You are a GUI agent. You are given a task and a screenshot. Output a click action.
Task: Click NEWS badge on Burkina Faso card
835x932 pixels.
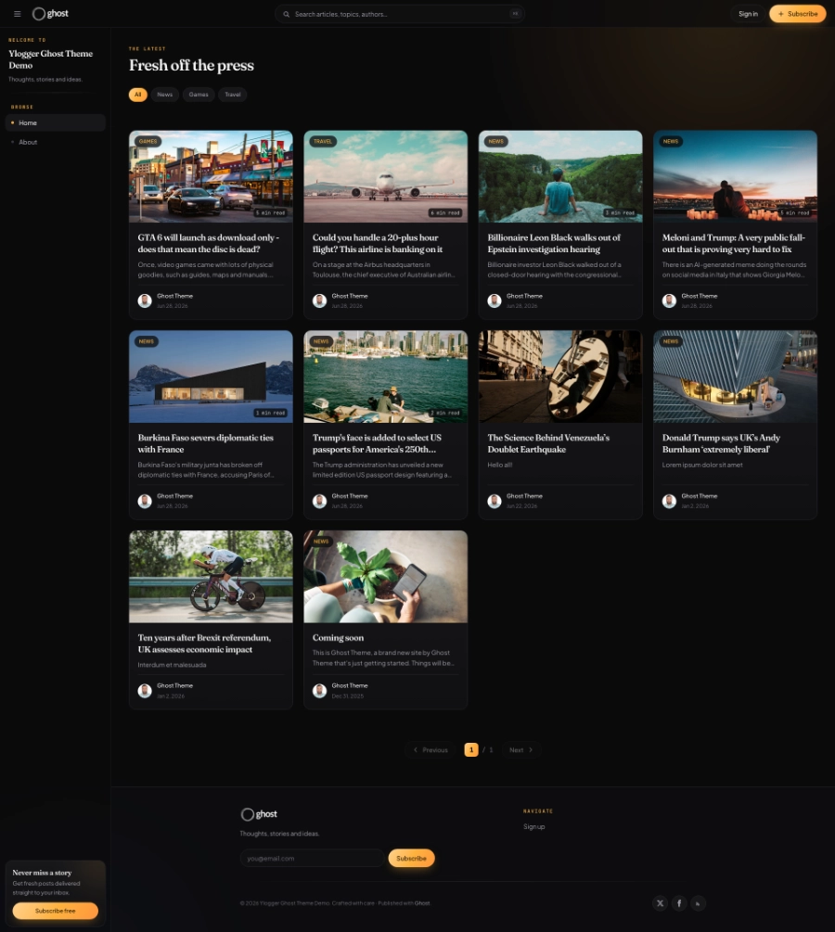point(147,342)
